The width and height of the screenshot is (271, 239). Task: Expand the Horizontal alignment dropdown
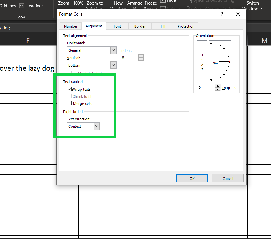(x=113, y=50)
